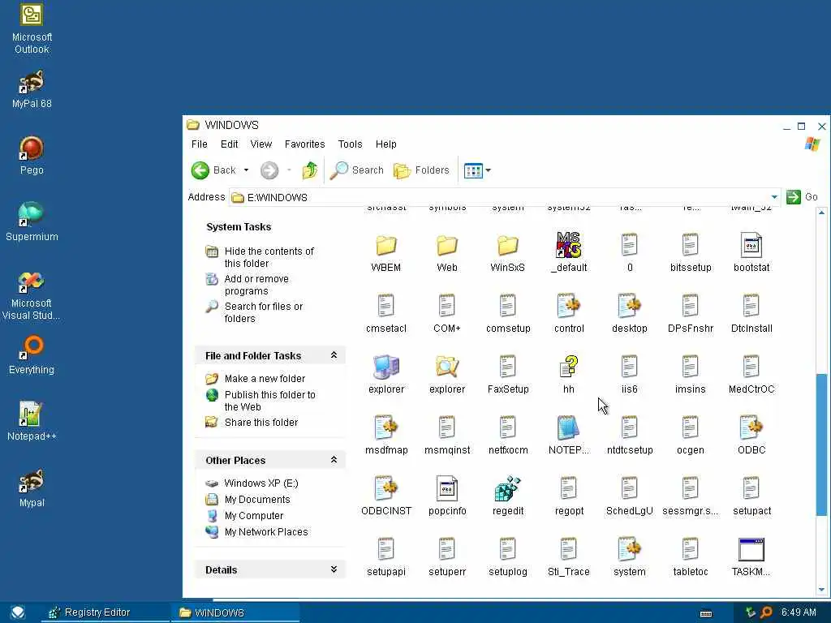Go to My Network Places
This screenshot has height=623, width=831.
[x=266, y=532]
